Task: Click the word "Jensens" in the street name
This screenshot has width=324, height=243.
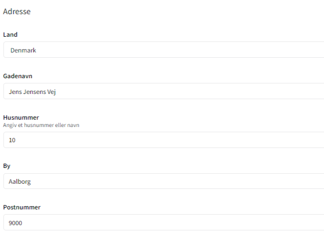Action: [x=35, y=91]
